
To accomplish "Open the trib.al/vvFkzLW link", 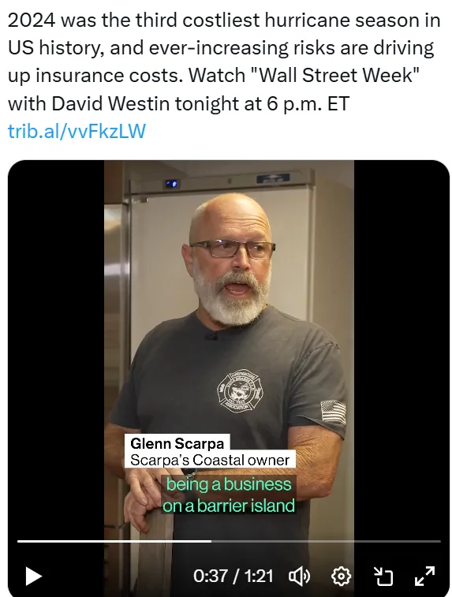I will 77,131.
